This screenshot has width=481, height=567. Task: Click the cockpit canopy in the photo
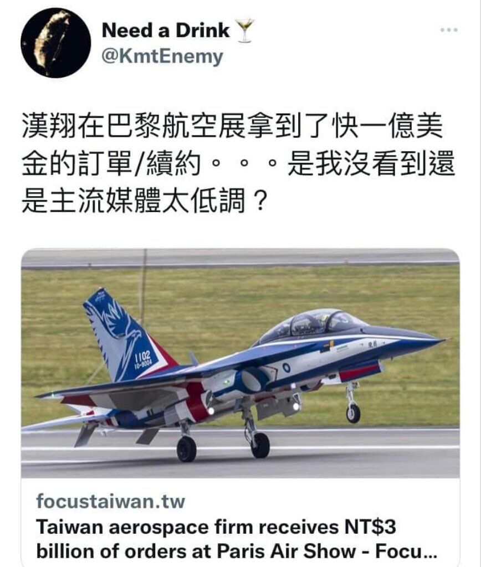coord(310,323)
